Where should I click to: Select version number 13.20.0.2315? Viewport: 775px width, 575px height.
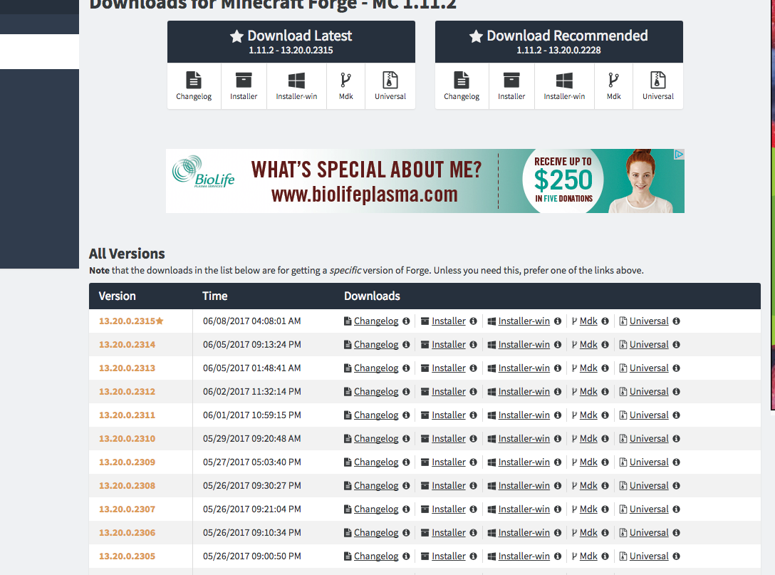[127, 321]
